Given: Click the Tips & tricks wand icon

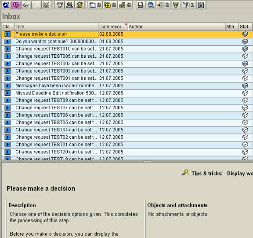Looking at the screenshot, I should 185,172.
